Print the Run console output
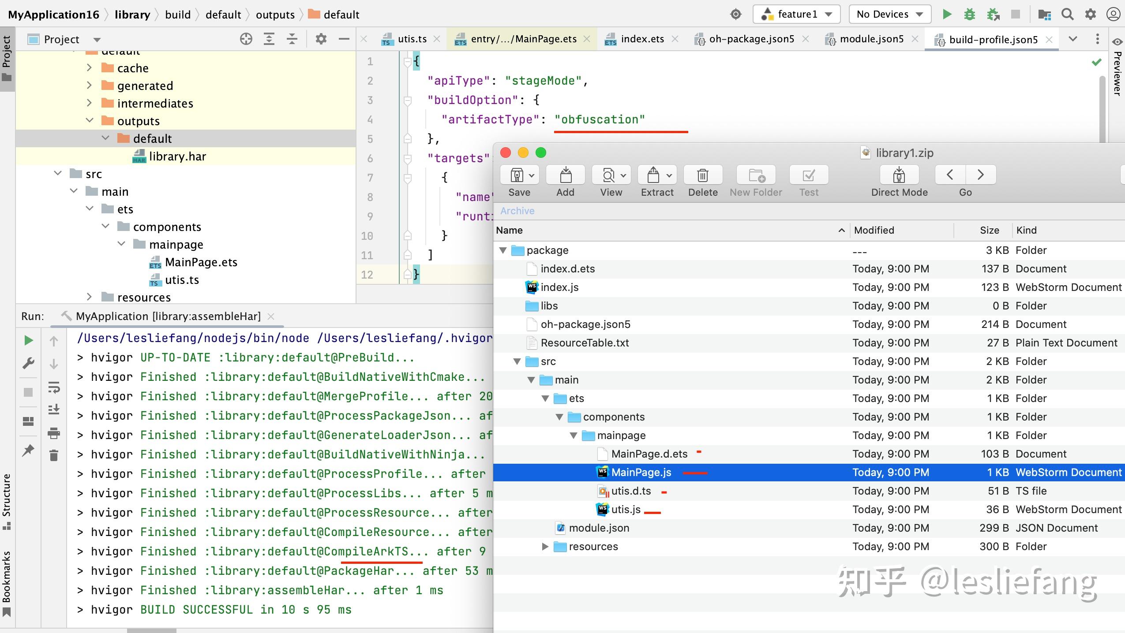1125x633 pixels. [54, 433]
